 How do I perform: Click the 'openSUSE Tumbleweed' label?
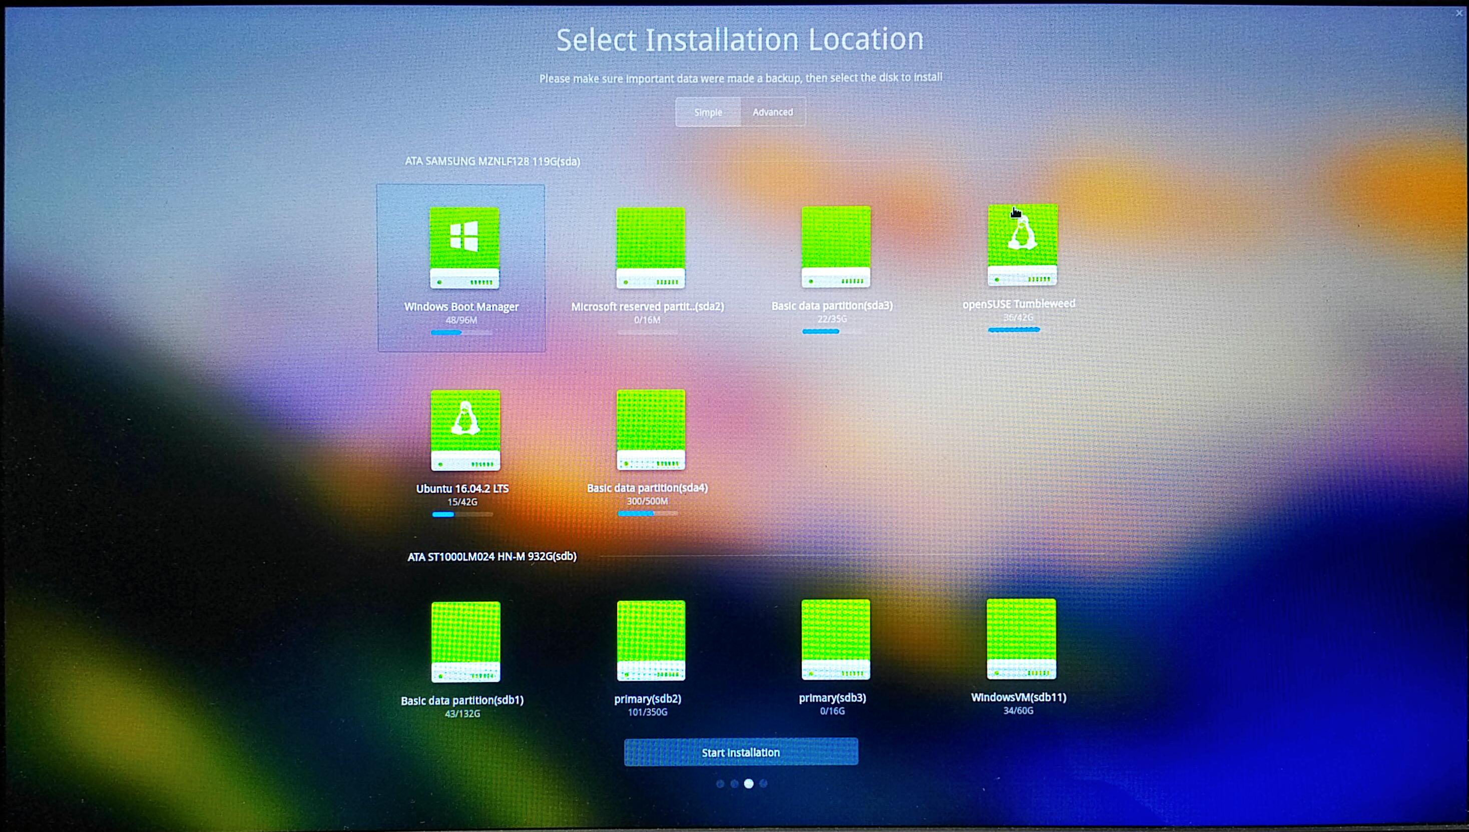[x=1019, y=304]
